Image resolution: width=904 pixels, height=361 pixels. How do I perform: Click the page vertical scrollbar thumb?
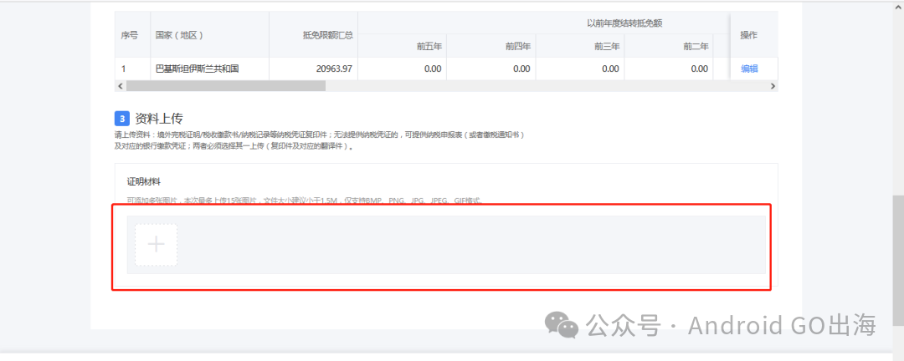(x=897, y=259)
